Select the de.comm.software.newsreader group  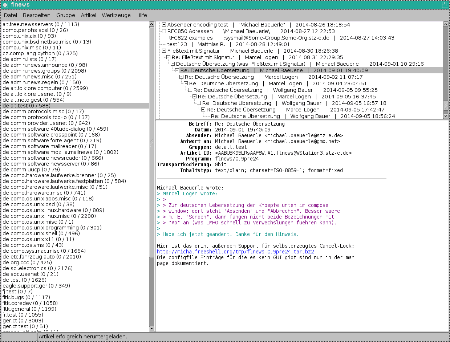coord(52,158)
